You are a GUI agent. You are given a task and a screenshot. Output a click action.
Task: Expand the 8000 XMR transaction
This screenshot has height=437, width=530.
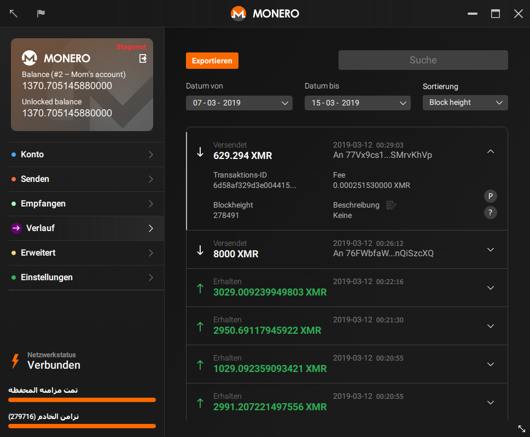point(491,250)
